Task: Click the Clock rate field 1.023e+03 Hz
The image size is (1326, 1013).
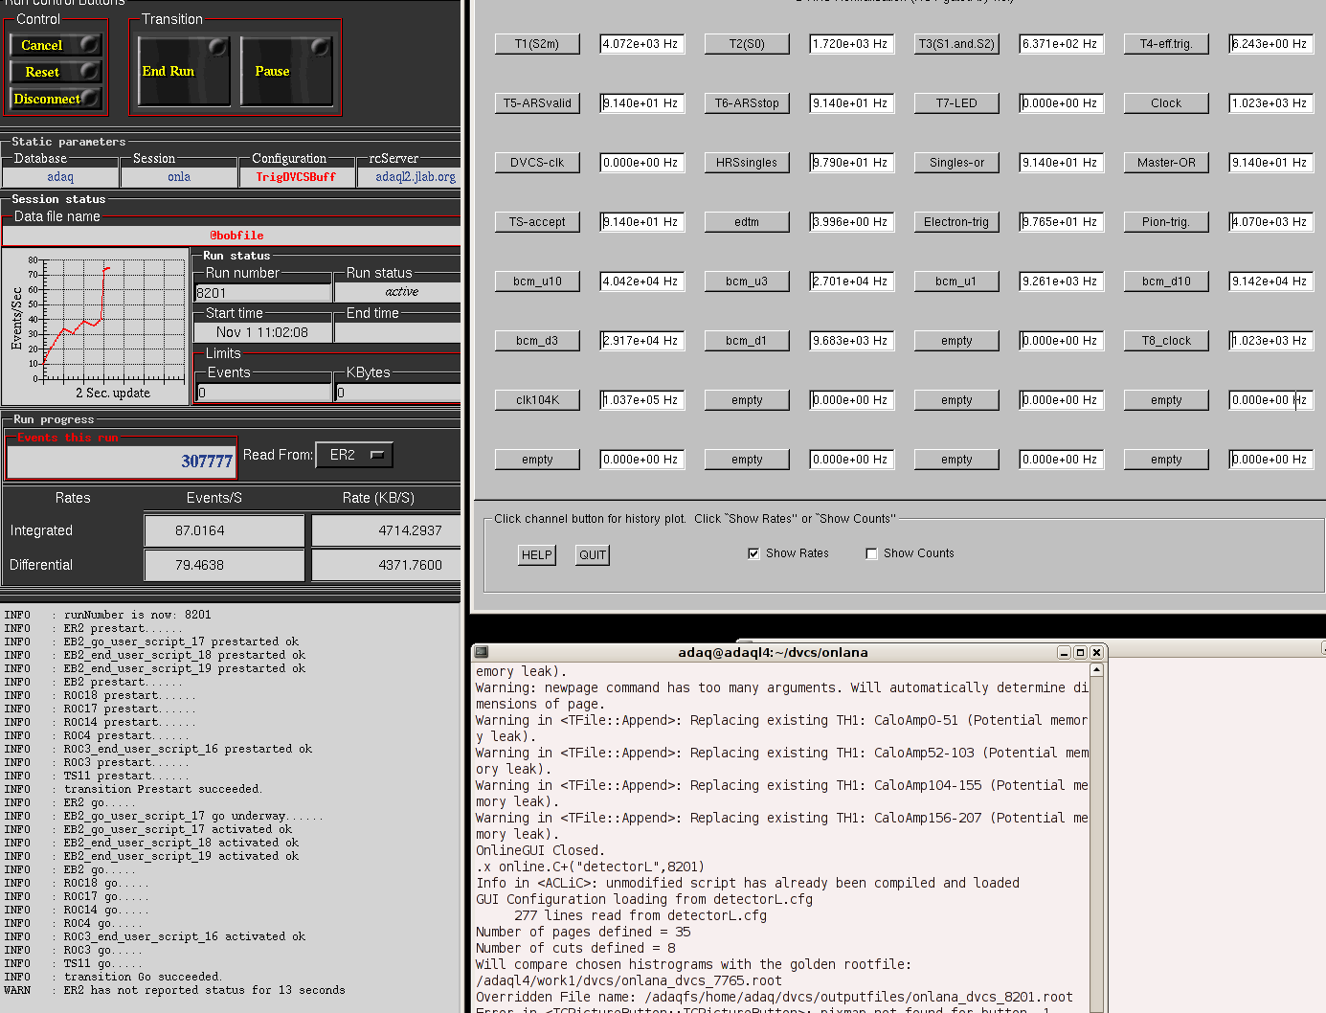Action: tap(1270, 103)
